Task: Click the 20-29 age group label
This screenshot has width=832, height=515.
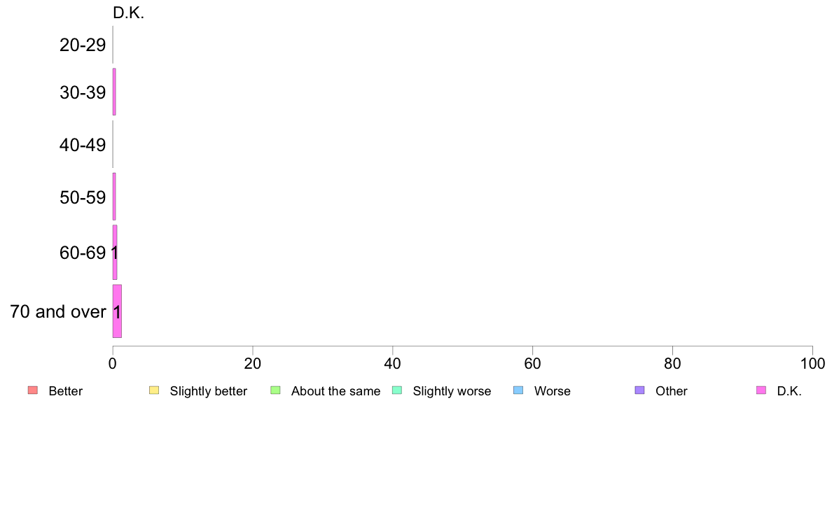Action: 83,45
